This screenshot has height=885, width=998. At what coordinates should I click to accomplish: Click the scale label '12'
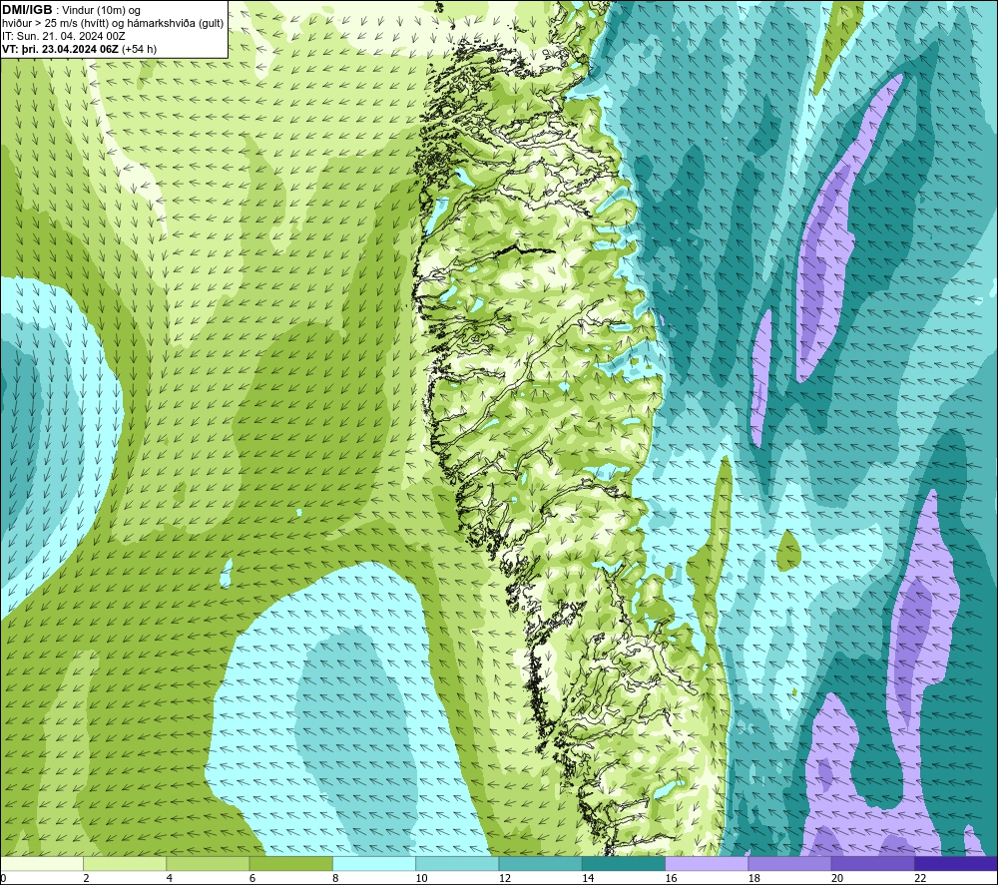point(505,878)
